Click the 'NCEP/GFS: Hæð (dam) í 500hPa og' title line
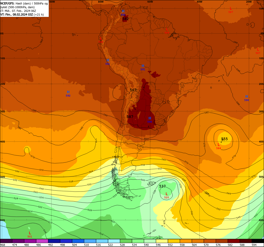The height and width of the screenshot is (247, 264). click(24, 3)
